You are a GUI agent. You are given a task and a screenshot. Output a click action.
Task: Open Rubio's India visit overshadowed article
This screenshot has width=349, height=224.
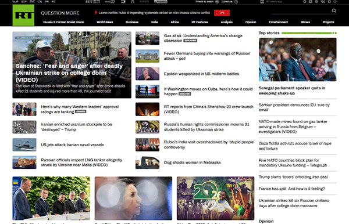point(209,144)
